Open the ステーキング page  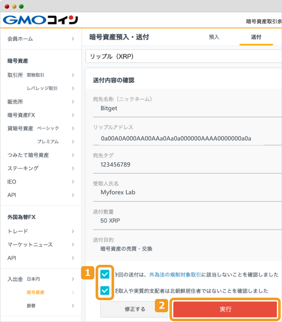pos(23,168)
